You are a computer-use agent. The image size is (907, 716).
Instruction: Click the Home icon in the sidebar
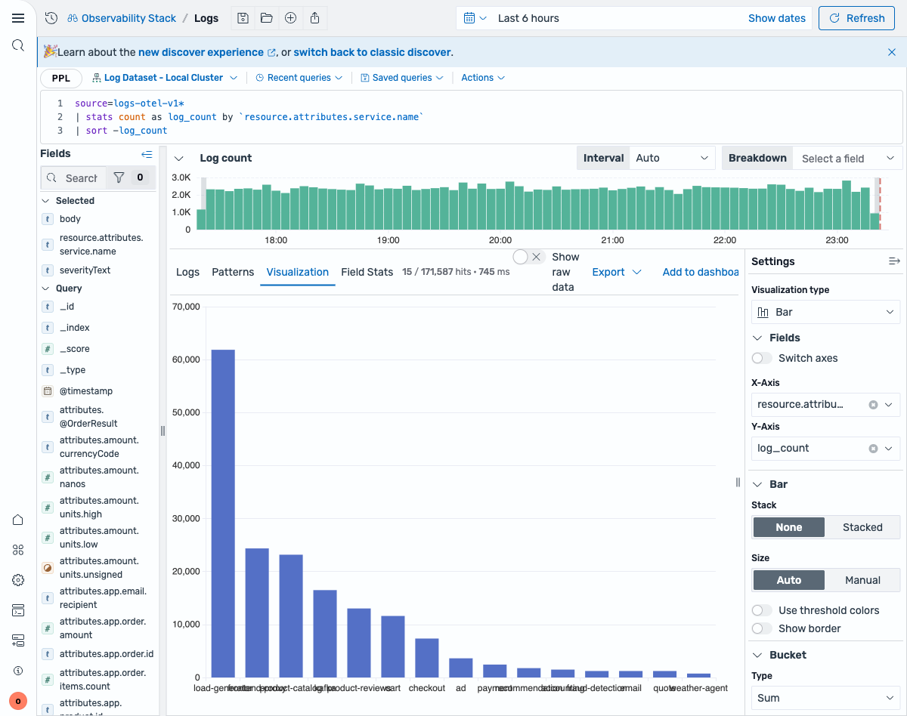18,520
